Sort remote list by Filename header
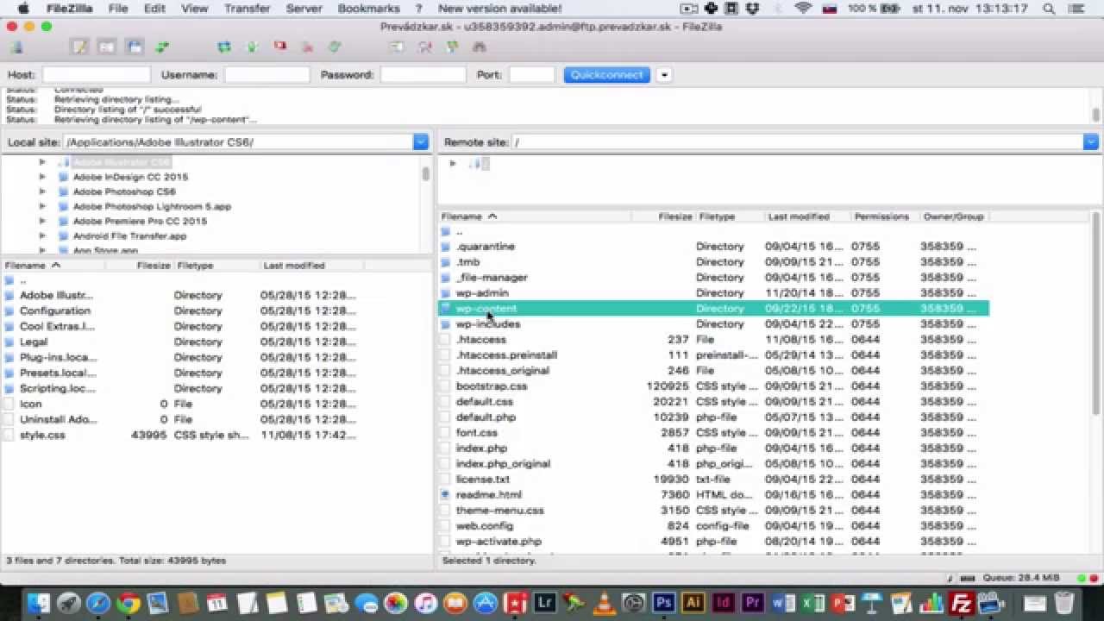 pos(535,216)
